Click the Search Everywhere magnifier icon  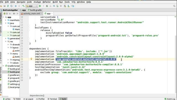tap(174, 6)
